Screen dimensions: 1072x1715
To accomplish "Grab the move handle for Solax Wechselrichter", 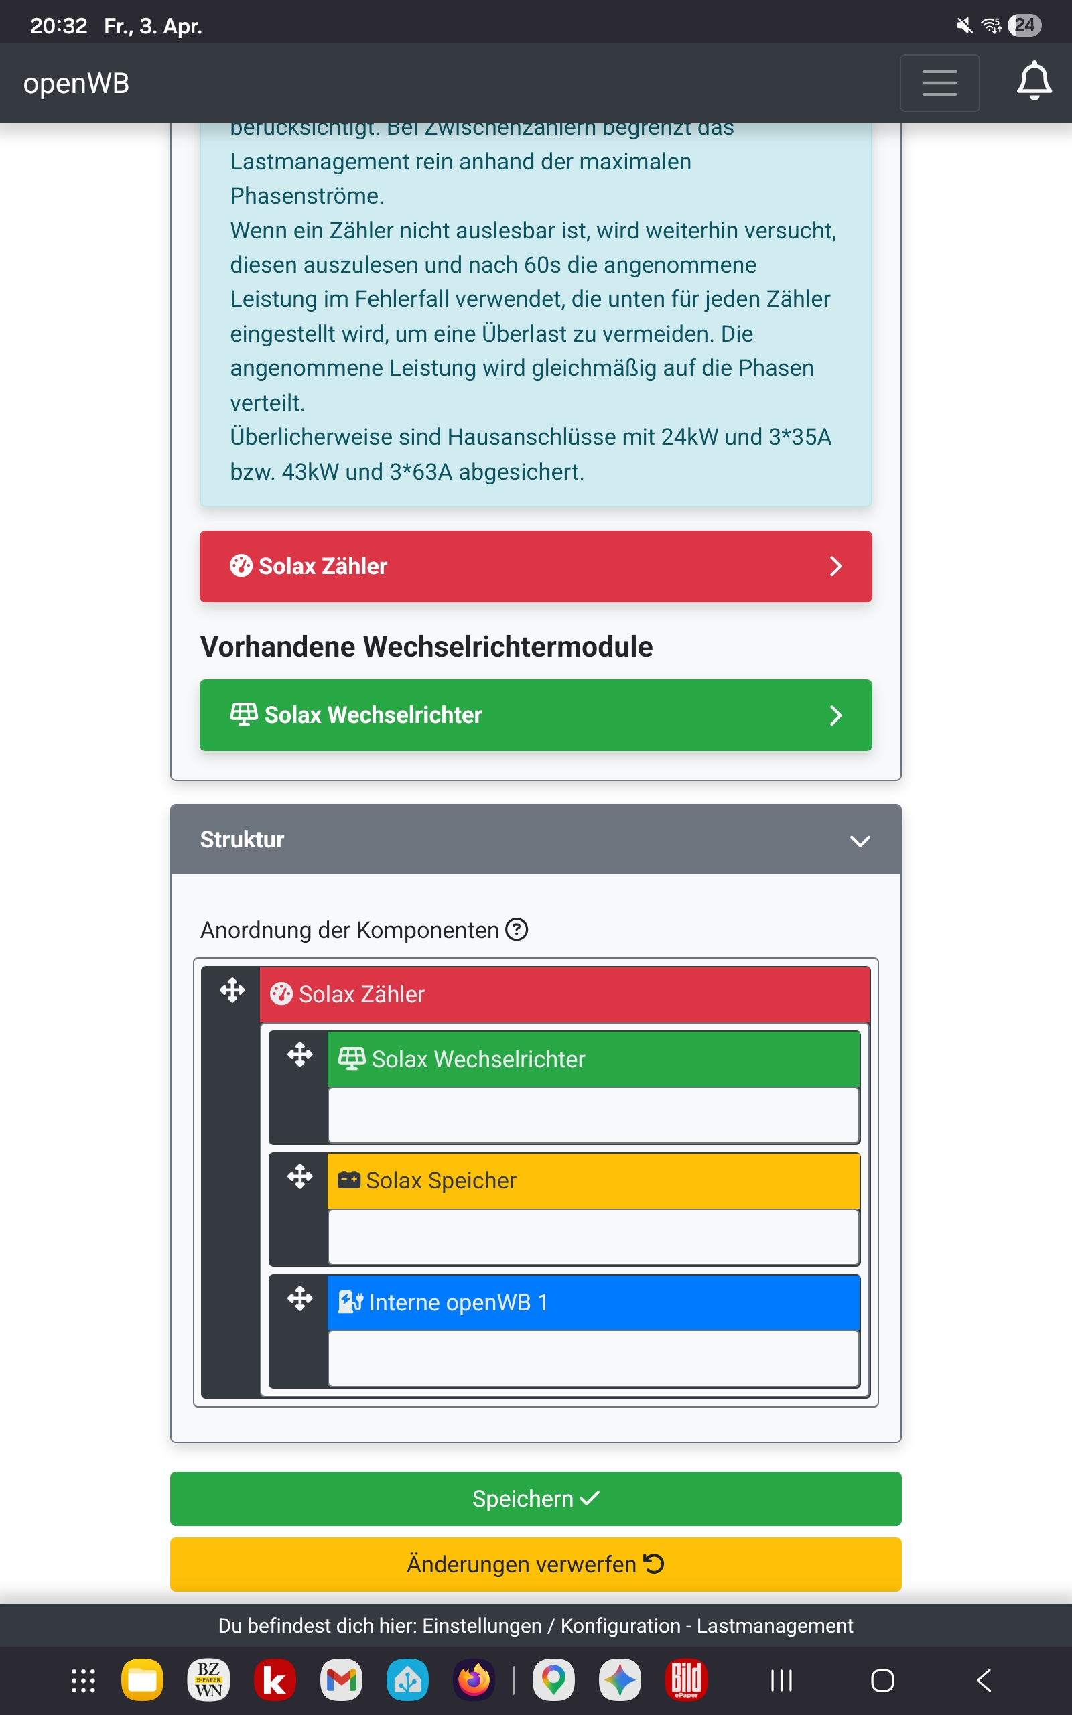I will pos(300,1054).
